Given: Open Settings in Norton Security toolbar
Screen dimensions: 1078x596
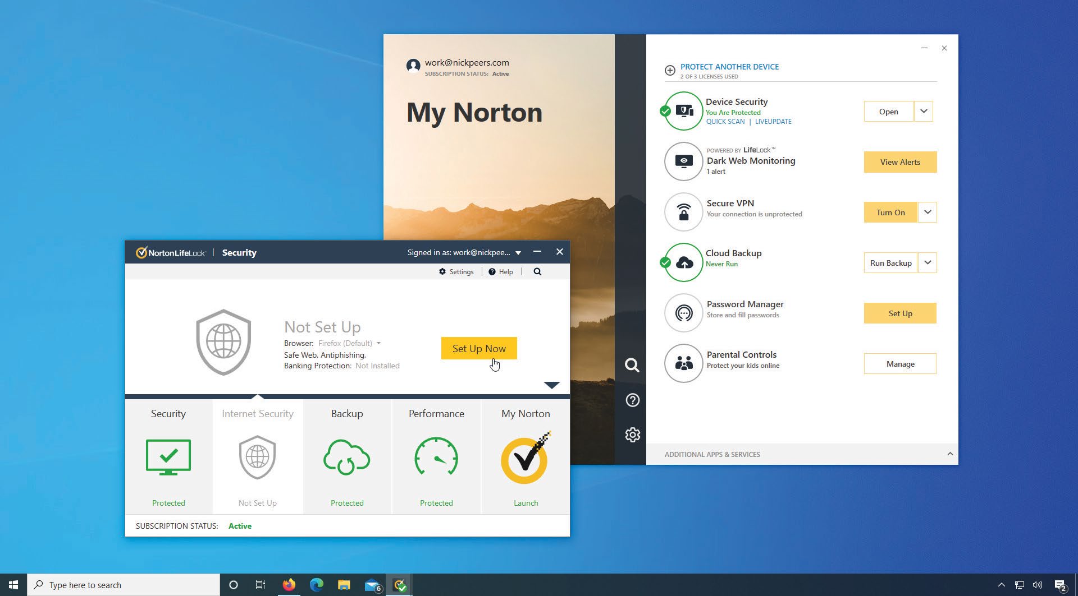Looking at the screenshot, I should click(x=456, y=271).
